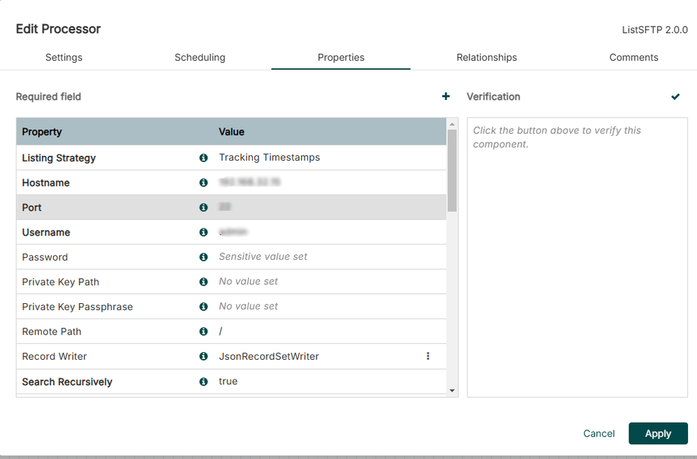Viewport: 697px width, 459px height.
Task: Open Listing Strategy value Tracking Timestamps
Action: (270, 157)
